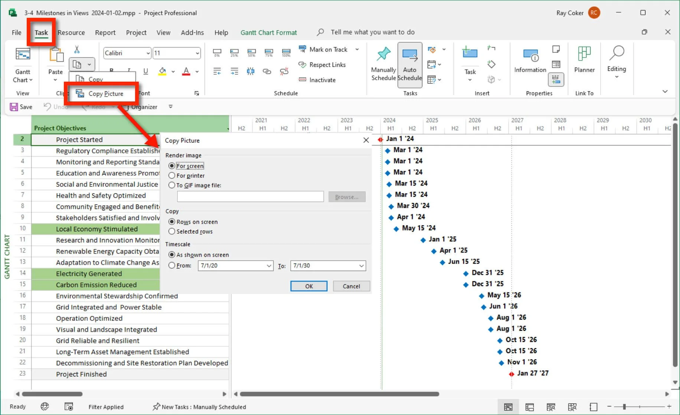The image size is (680, 415).
Task: Click the Inactivate button
Action: click(x=317, y=80)
